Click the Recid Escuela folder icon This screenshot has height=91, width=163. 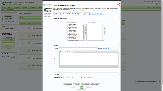[3, 22]
